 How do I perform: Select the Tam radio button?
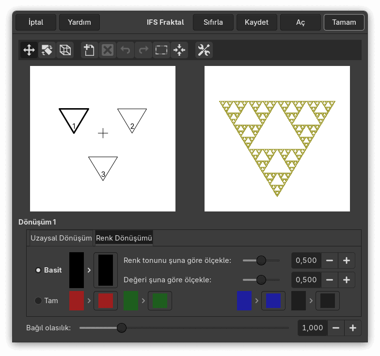pyautogui.click(x=38, y=301)
